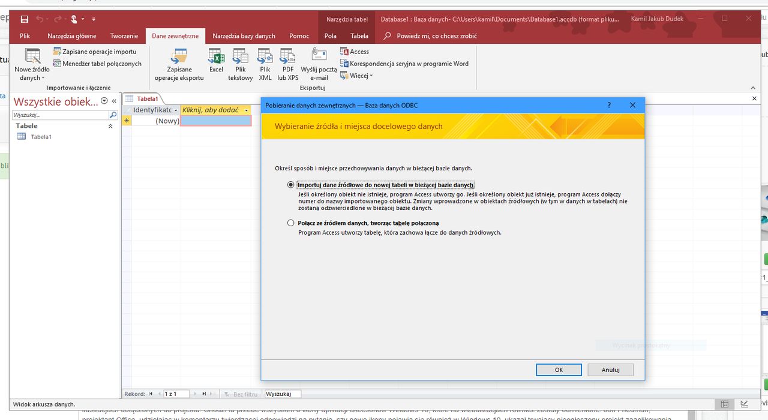This screenshot has height=420, width=768.
Task: Switch to Datasheet view icon in status bar
Action: (x=725, y=404)
